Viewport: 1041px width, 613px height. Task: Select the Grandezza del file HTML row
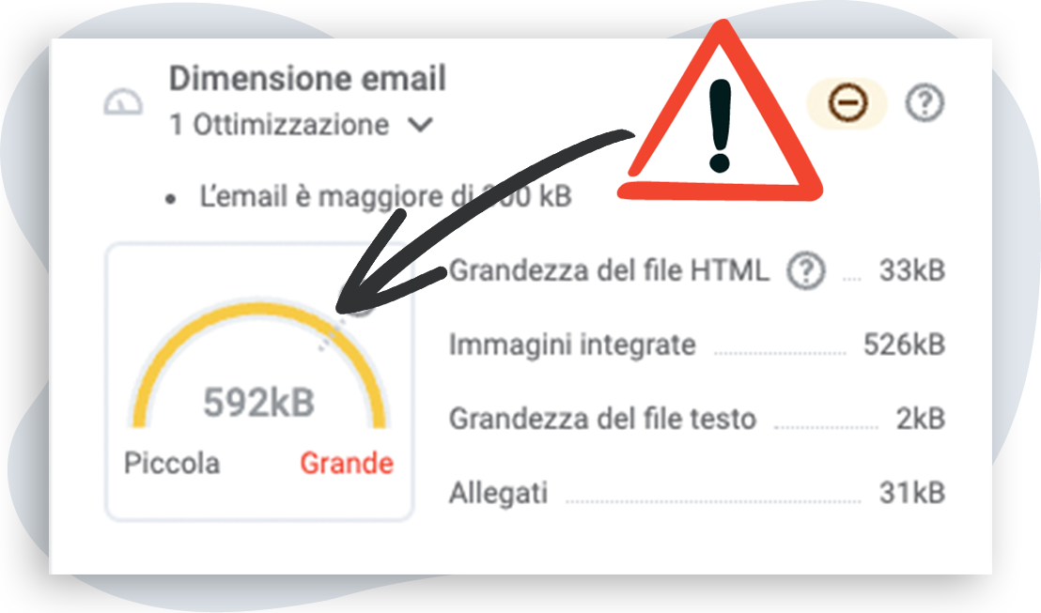[697, 270]
